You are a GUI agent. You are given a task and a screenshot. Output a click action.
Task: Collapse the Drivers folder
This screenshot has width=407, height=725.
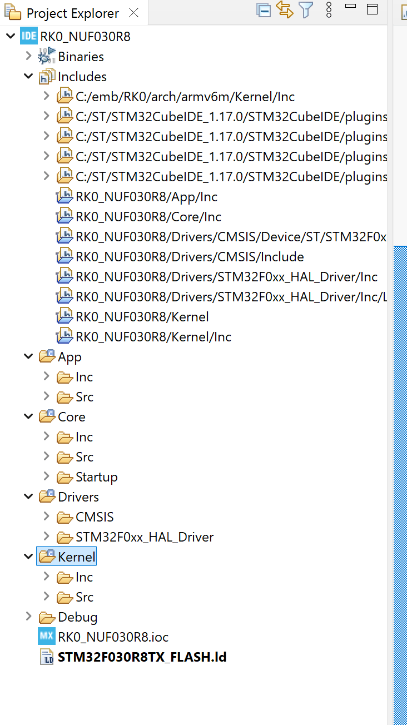click(x=29, y=496)
